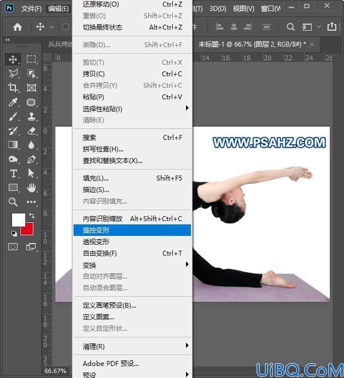Click the align right edges icon
The height and width of the screenshot is (378, 344).
[x=248, y=27]
